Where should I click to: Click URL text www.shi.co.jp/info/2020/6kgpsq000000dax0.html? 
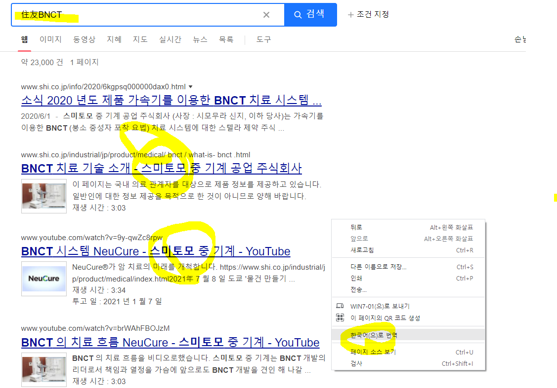103,87
